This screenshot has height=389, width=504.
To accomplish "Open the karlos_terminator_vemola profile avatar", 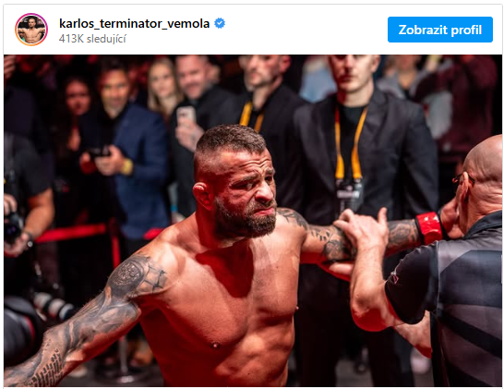I will (x=31, y=30).
